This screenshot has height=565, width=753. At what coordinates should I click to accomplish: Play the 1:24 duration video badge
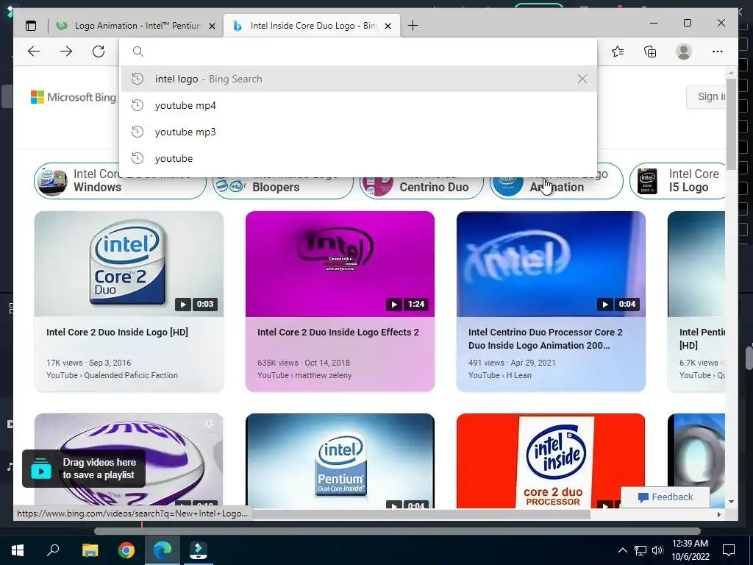(407, 304)
